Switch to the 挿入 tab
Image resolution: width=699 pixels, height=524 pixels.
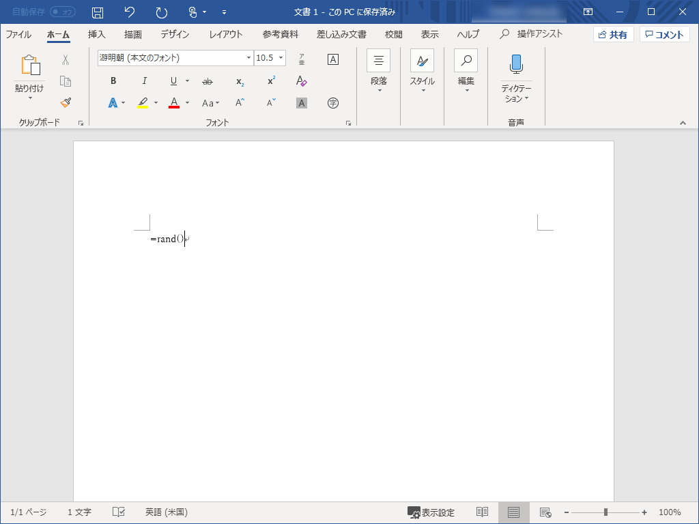(96, 34)
